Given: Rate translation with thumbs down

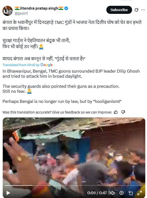Looking at the screenshot, I should pyautogui.click(x=123, y=112).
